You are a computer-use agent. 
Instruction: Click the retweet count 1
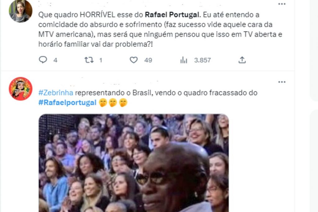101,60
